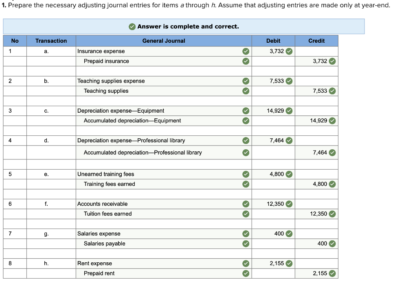The height and width of the screenshot is (292, 417).
Task: Click the checkmark next to Depreciation expense—Equipment debit 14,929
Action: coord(289,111)
